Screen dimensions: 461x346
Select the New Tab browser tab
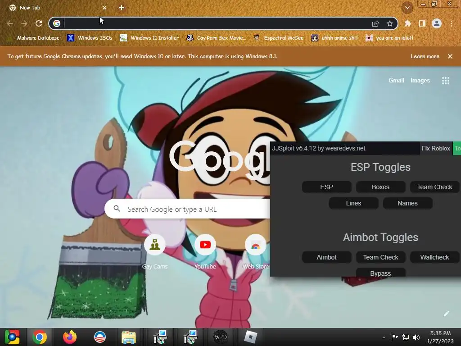click(x=57, y=8)
